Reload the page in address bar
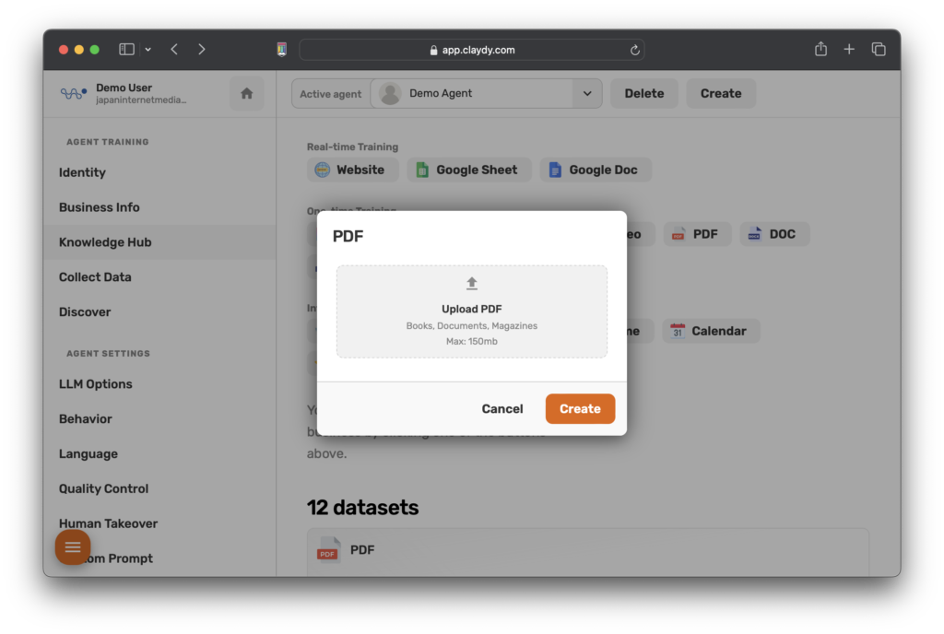The width and height of the screenshot is (944, 634). 634,51
